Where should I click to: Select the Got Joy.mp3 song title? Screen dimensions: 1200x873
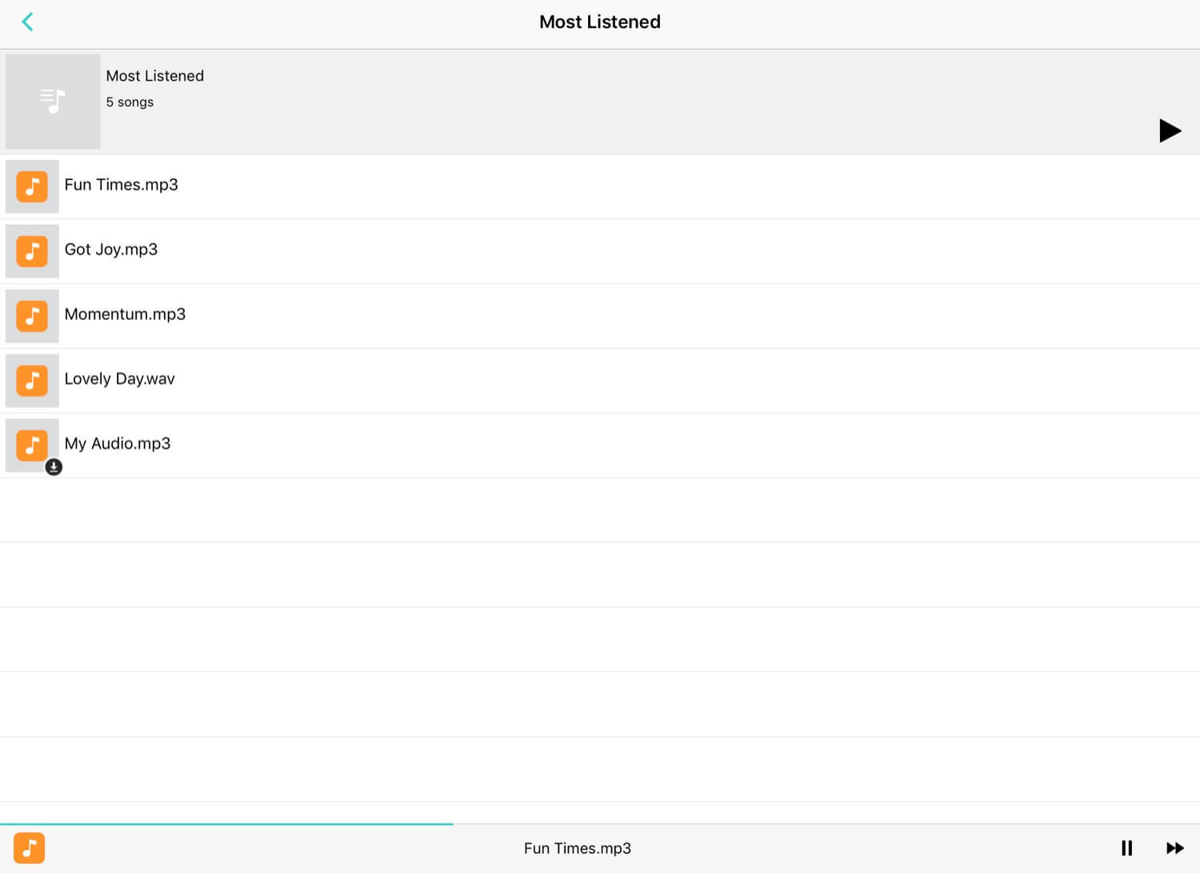coord(111,250)
